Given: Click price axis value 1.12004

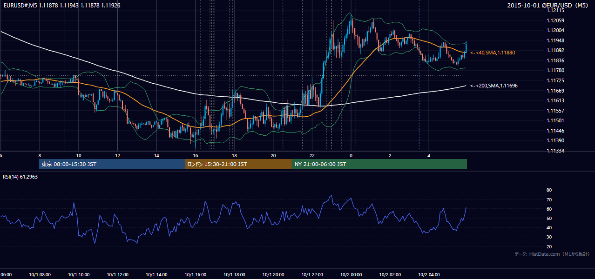Looking at the screenshot, I should [x=556, y=30].
